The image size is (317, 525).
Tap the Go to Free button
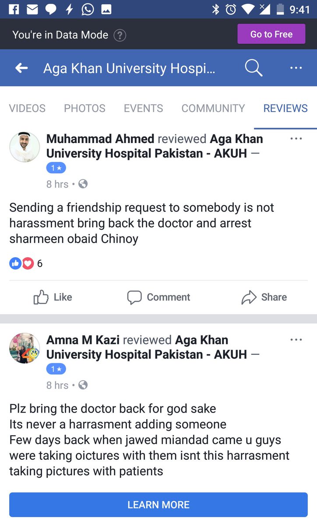point(271,34)
